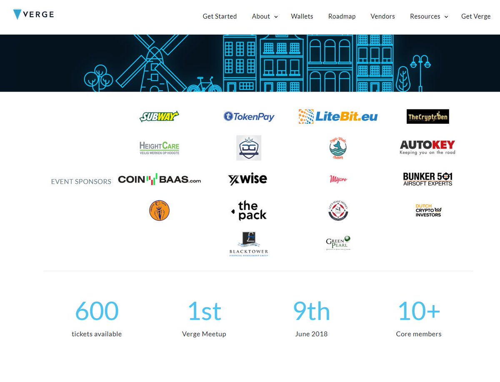Open the About menu

(x=261, y=16)
